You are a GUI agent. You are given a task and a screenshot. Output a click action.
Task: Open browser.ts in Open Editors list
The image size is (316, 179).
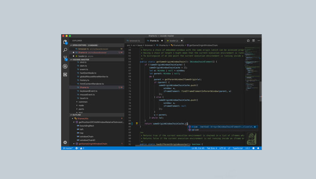coord(97,49)
